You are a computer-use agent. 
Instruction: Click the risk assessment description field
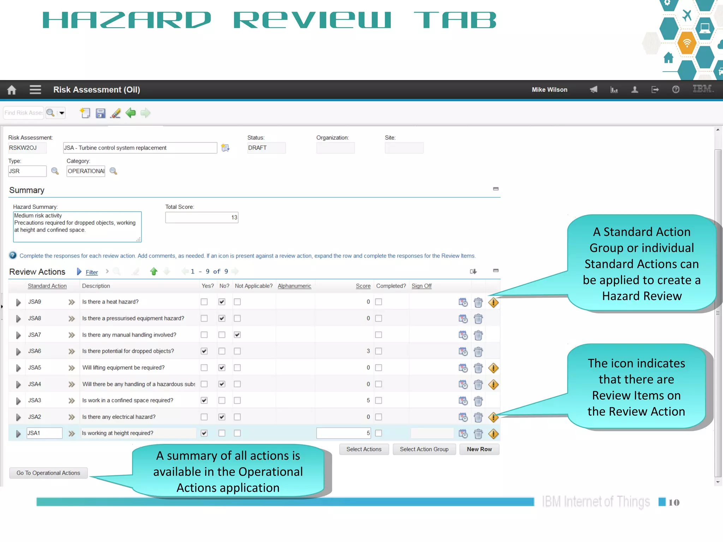click(140, 148)
